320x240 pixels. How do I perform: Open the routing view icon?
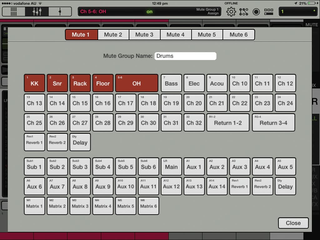244,12
